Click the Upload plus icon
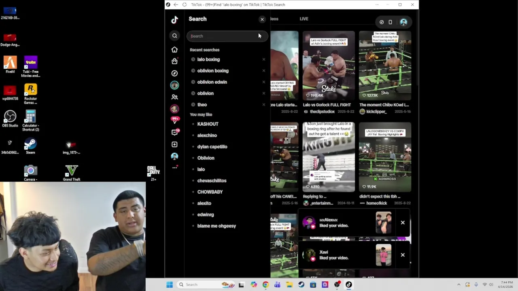This screenshot has width=518, height=291. point(174,144)
